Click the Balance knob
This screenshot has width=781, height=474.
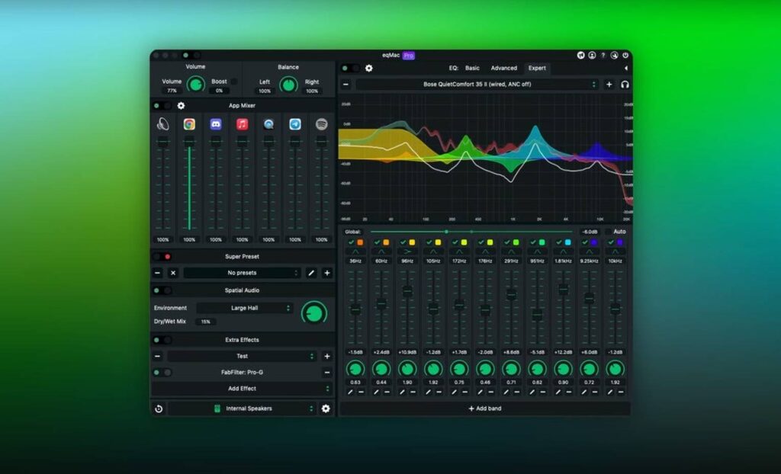tap(288, 85)
